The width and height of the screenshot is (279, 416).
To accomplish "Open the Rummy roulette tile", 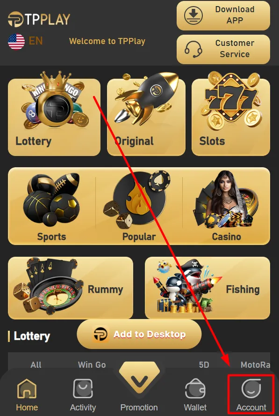I will click(x=71, y=288).
